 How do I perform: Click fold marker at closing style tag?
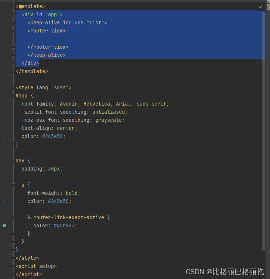coord(13,258)
